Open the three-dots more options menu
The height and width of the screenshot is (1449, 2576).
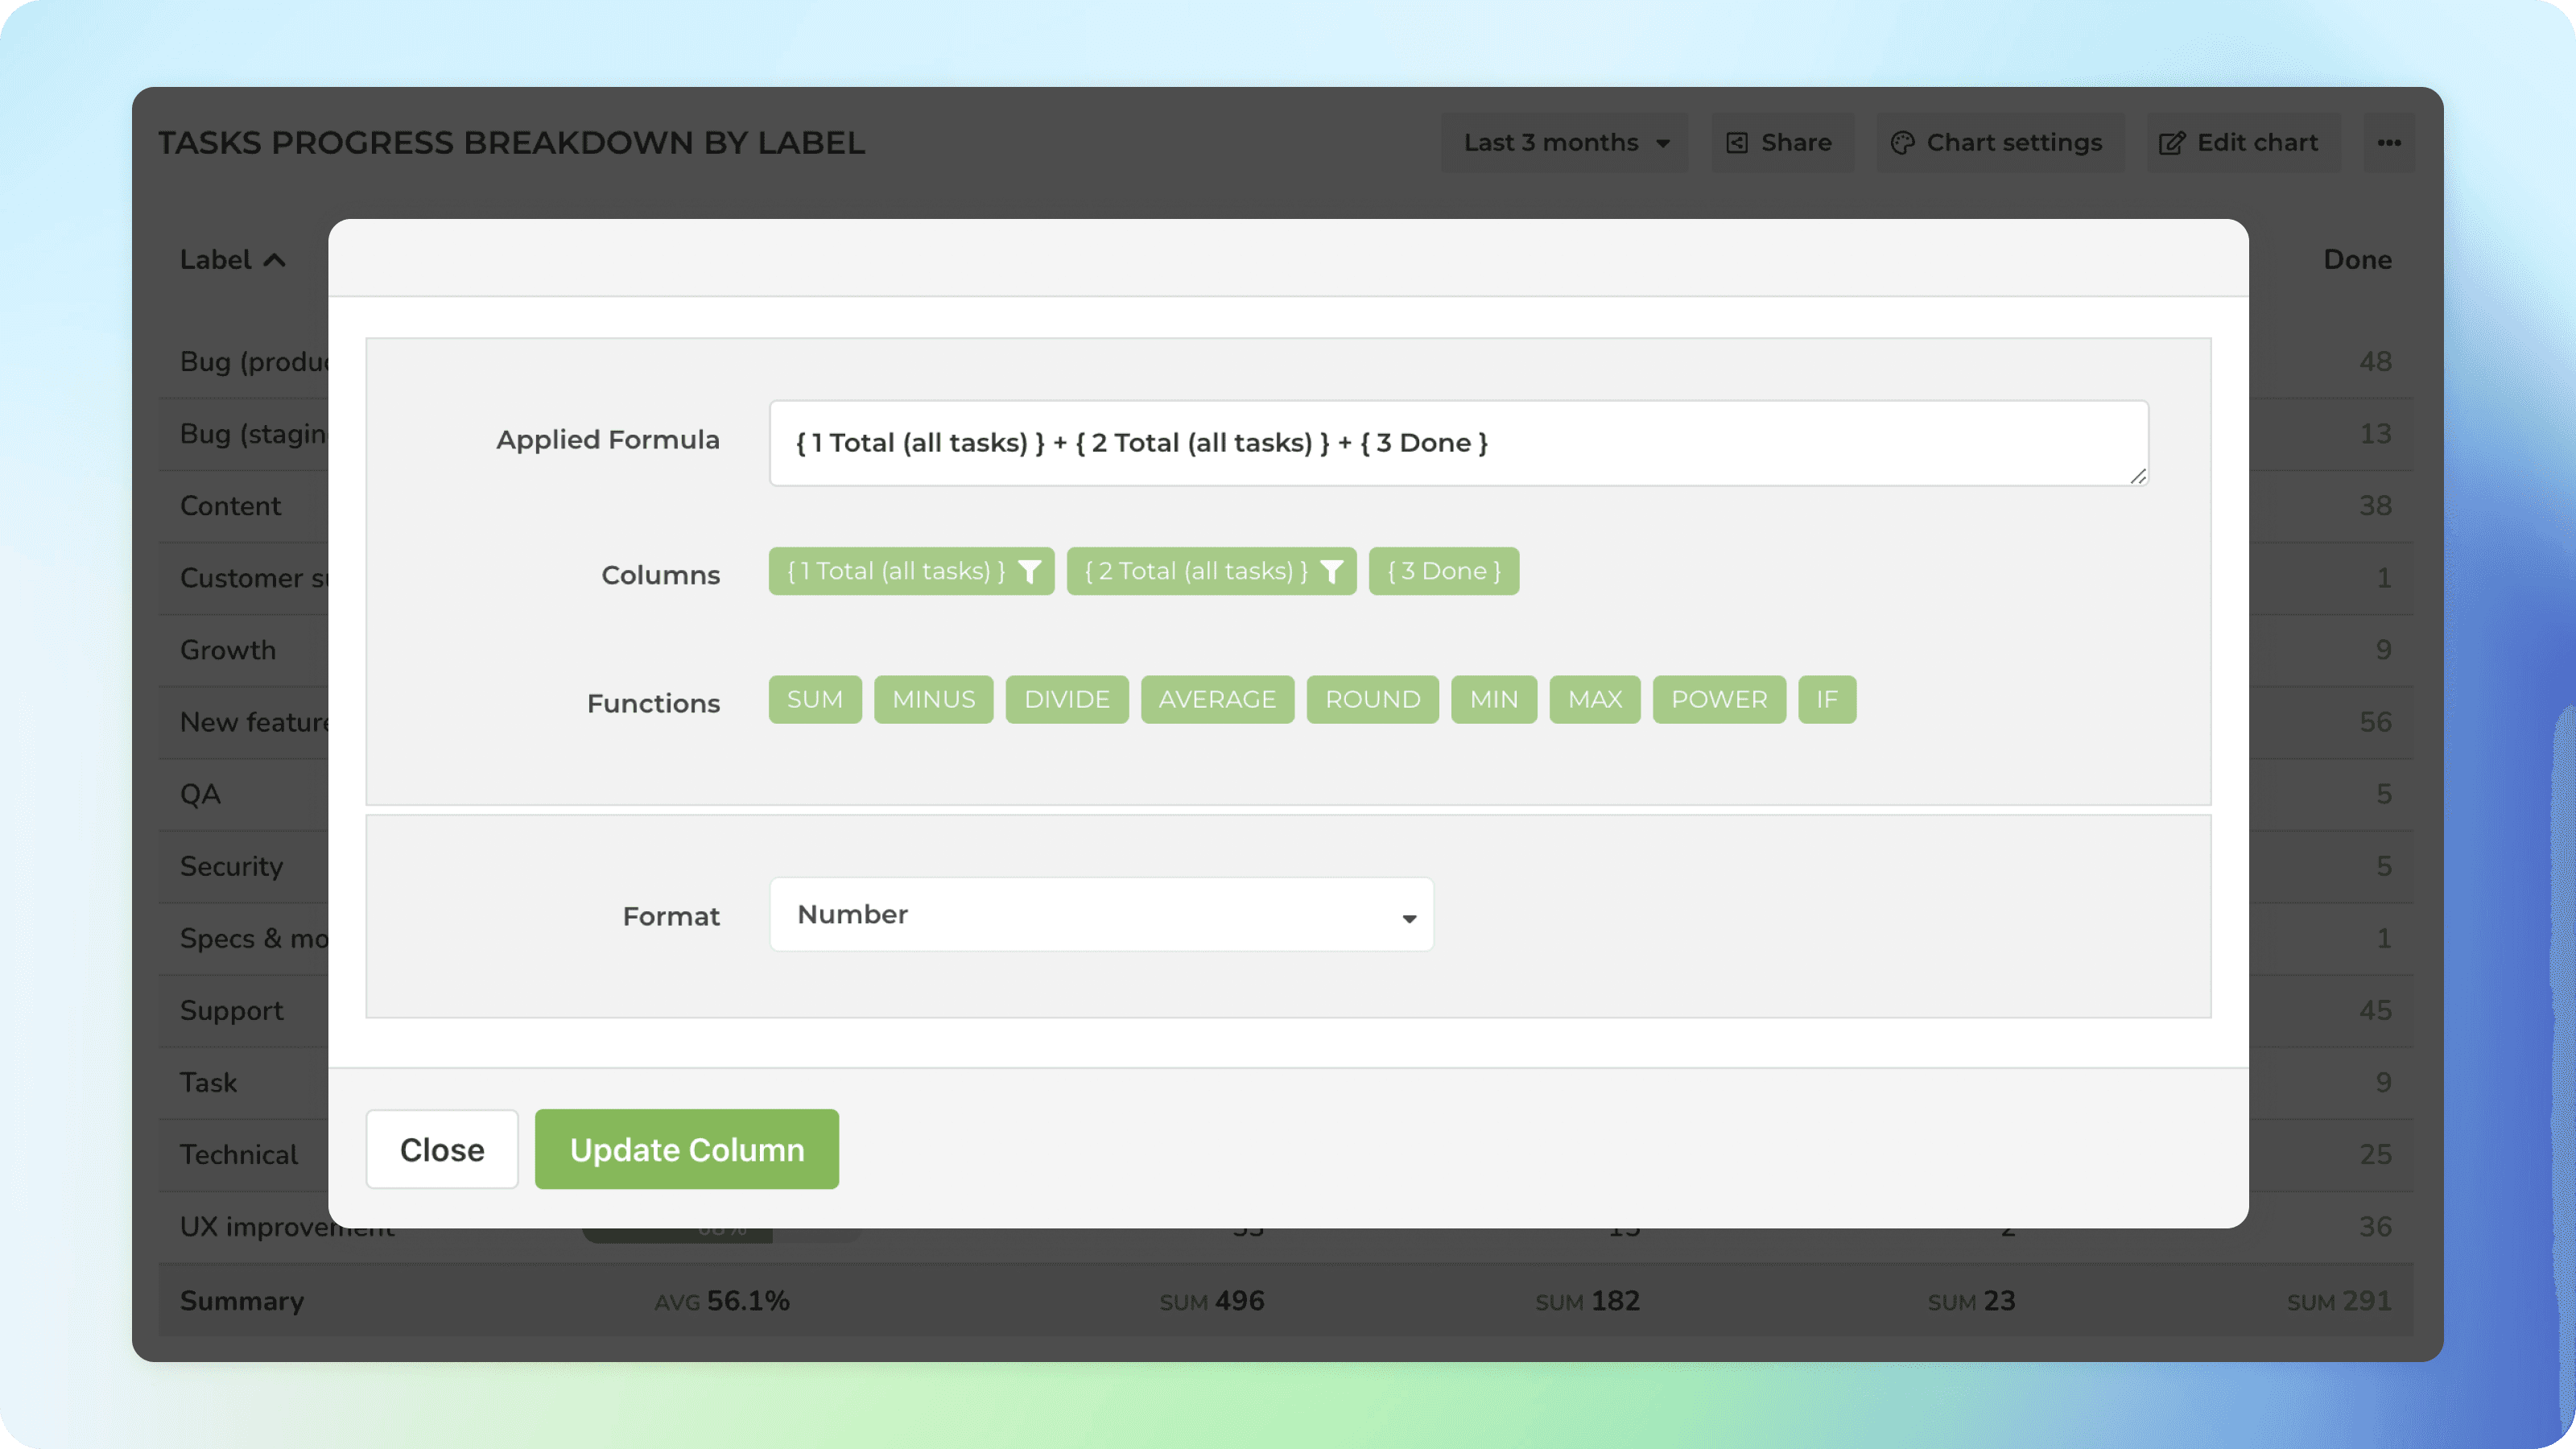(x=2389, y=143)
